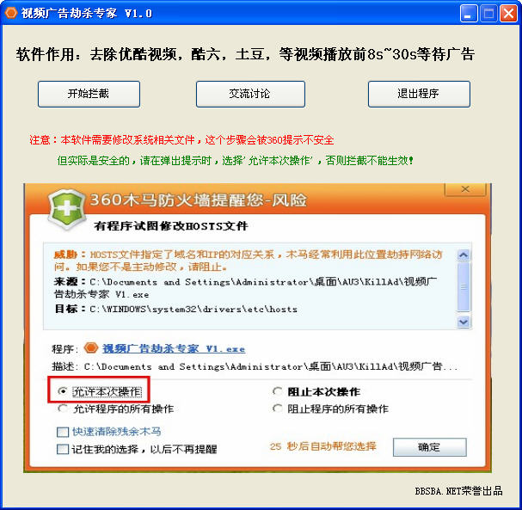Close the 360 firewall warning dialog
Viewport: 522px width, 510px height.
(x=465, y=189)
